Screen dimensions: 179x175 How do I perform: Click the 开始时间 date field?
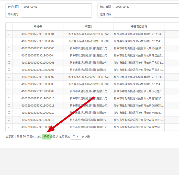[x=56, y=7]
